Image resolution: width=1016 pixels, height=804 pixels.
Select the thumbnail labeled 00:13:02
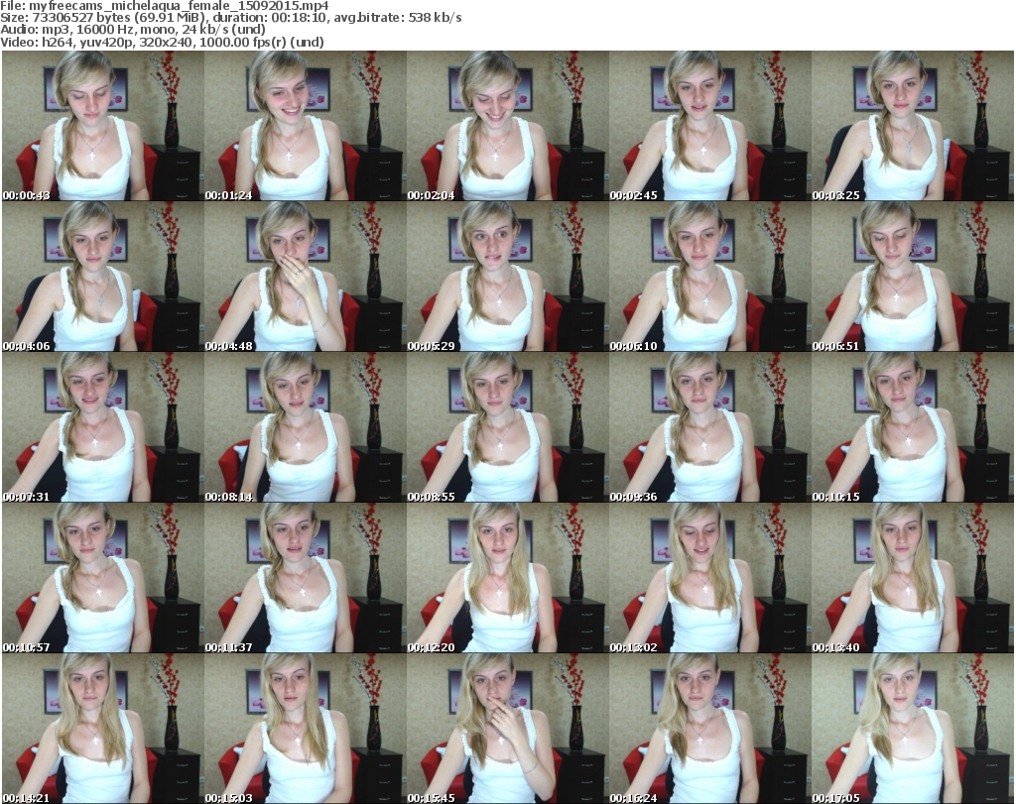[x=709, y=578]
